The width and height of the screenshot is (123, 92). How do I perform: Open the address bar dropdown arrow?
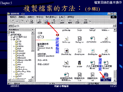114,26
